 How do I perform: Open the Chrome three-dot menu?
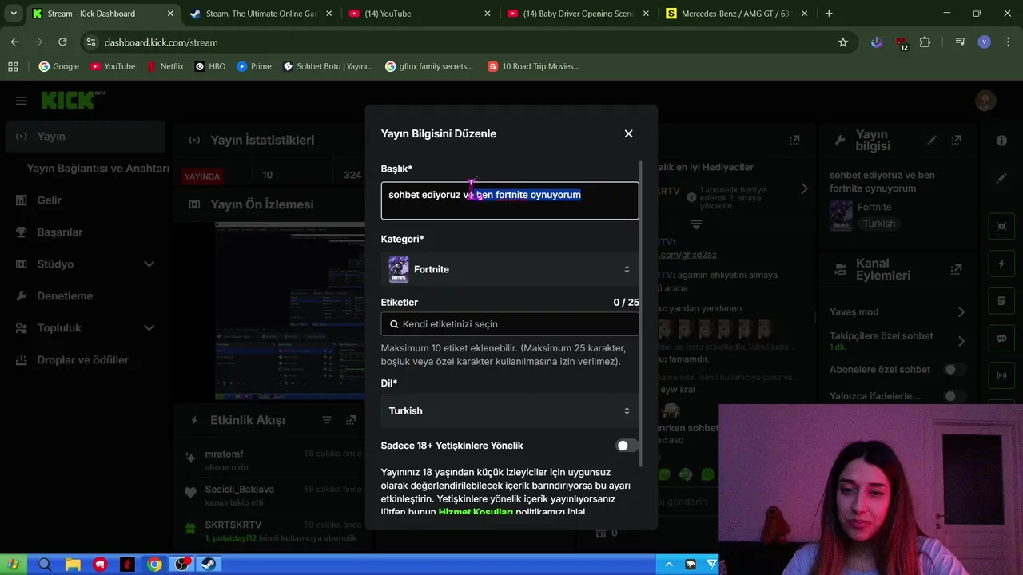1007,42
